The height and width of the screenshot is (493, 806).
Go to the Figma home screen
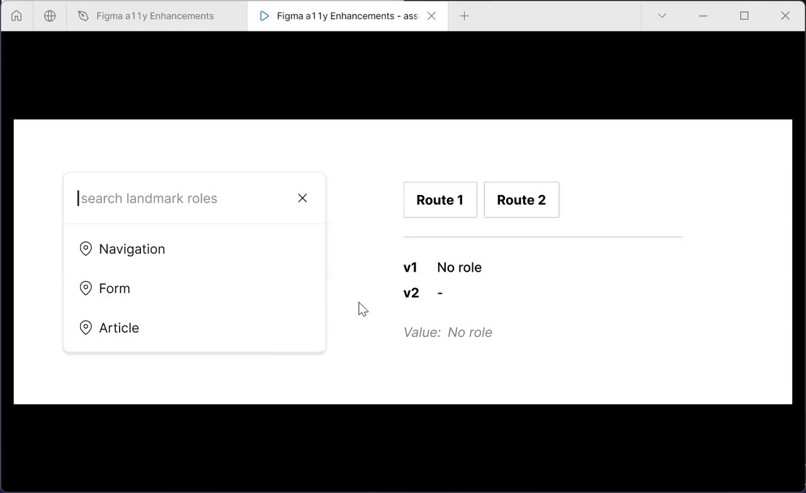(16, 16)
